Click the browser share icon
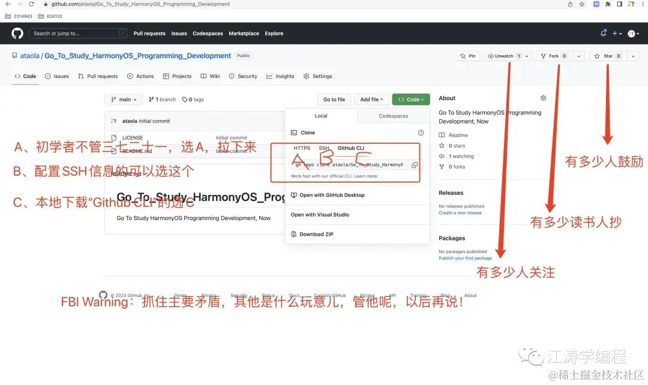This screenshot has height=385, width=648. (571, 4)
